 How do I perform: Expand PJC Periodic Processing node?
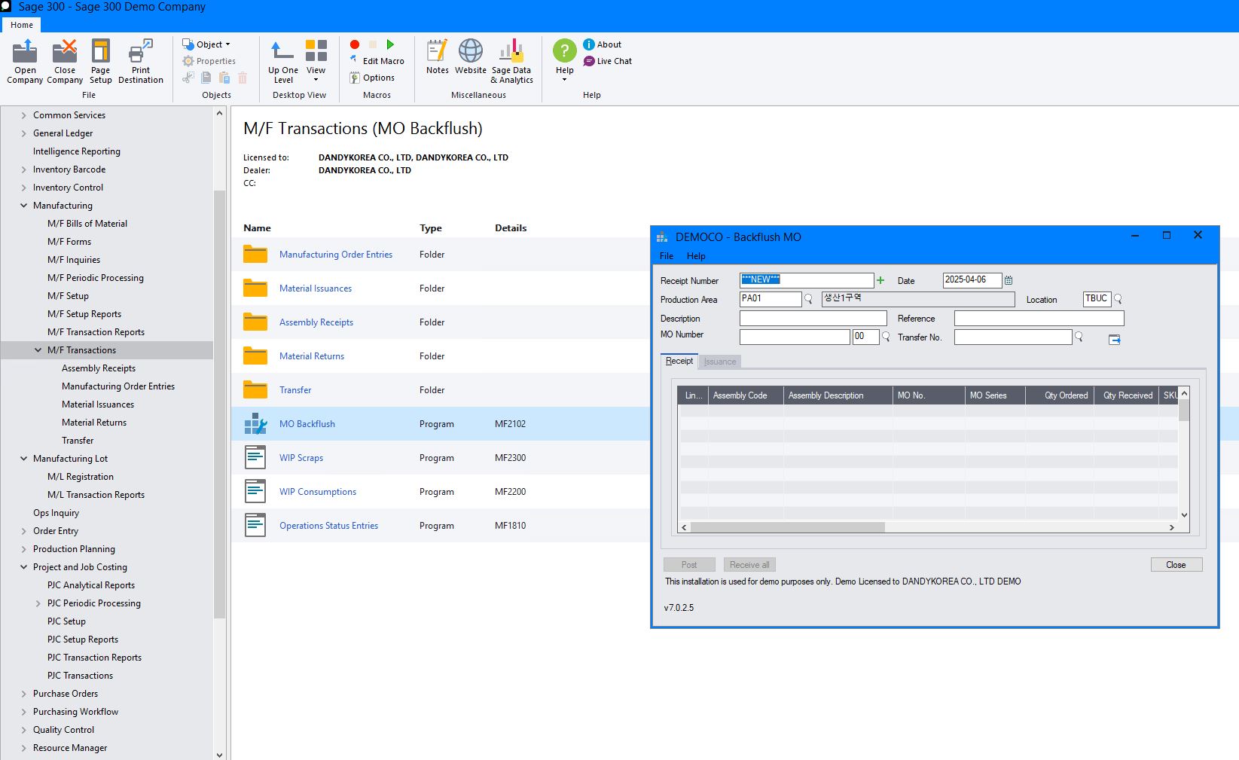click(38, 603)
